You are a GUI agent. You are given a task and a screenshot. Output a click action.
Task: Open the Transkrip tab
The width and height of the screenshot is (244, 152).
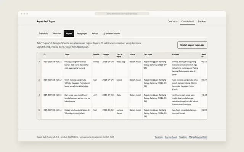(x=43, y=33)
